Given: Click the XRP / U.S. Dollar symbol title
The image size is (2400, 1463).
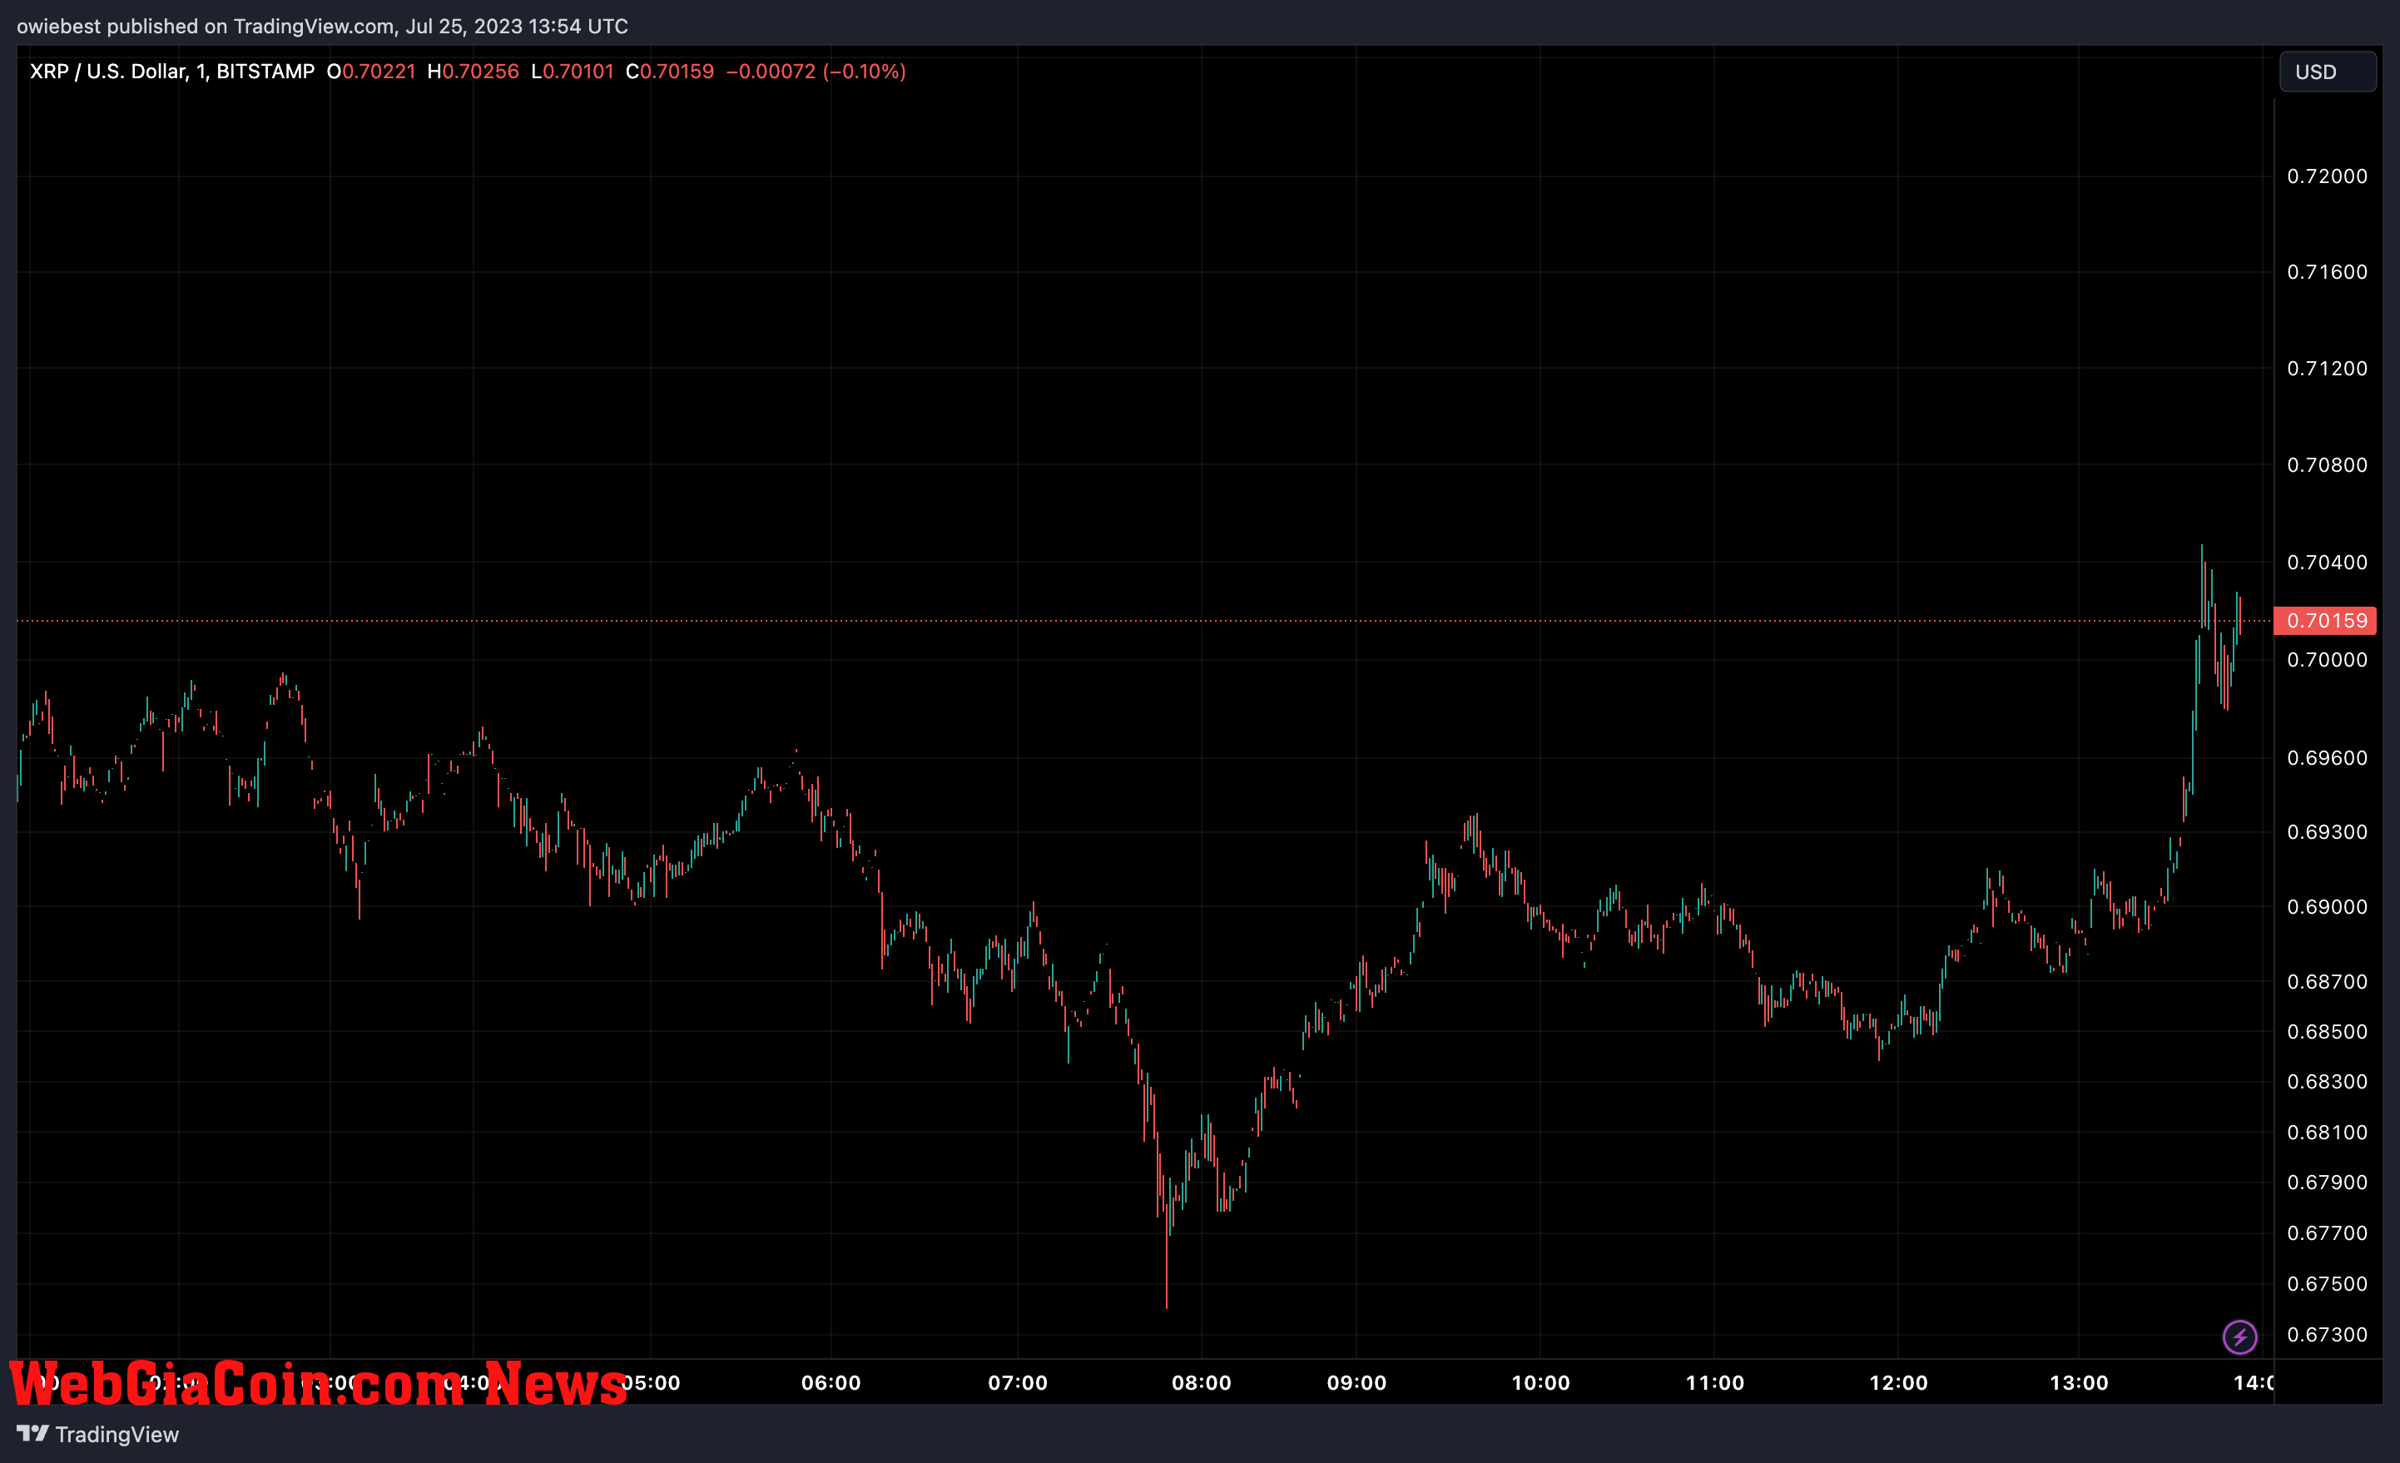Looking at the screenshot, I should point(172,71).
